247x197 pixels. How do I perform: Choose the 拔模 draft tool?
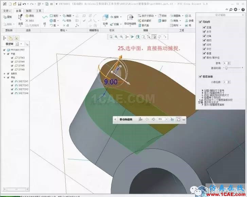point(189,21)
